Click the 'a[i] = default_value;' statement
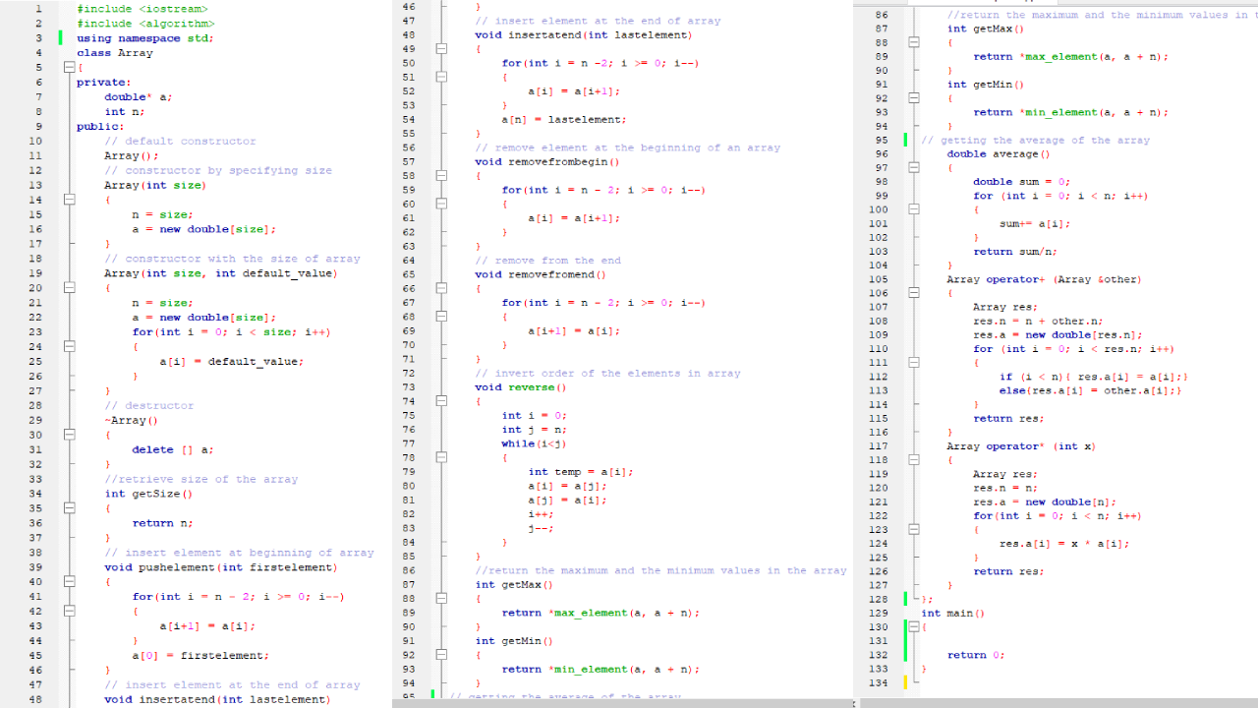Image resolution: width=1258 pixels, height=708 pixels. (232, 362)
